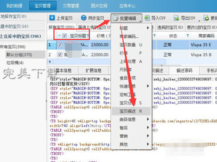Toggle the select-all checkbox in header
The image size is (217, 162).
pos(64,36)
